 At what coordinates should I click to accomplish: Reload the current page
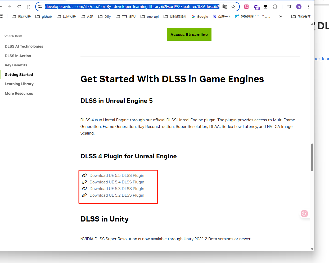[x=19, y=7]
